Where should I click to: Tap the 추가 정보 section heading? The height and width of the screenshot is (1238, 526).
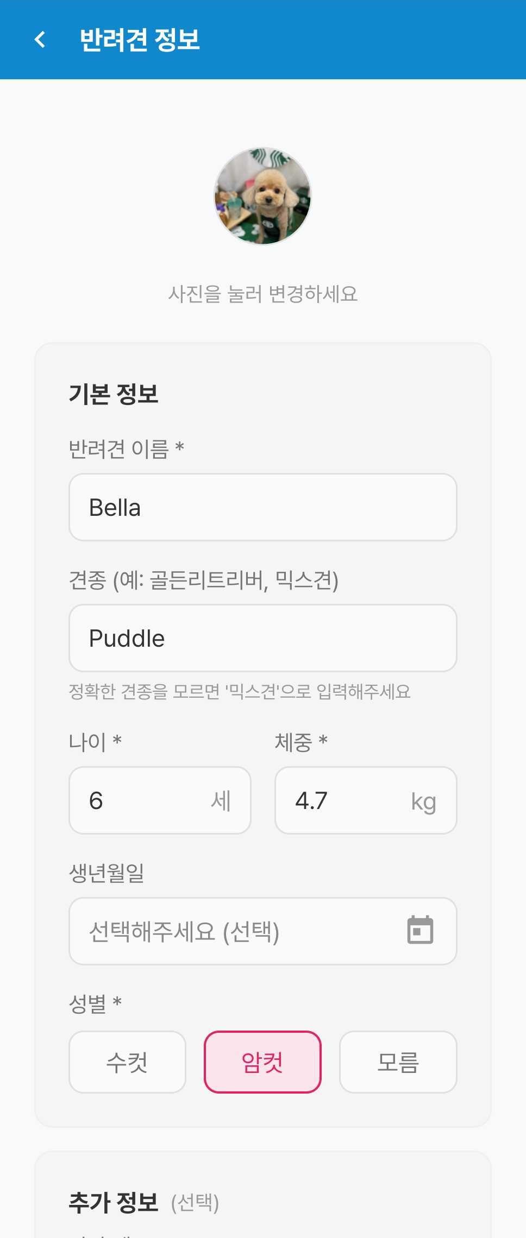click(x=113, y=1202)
